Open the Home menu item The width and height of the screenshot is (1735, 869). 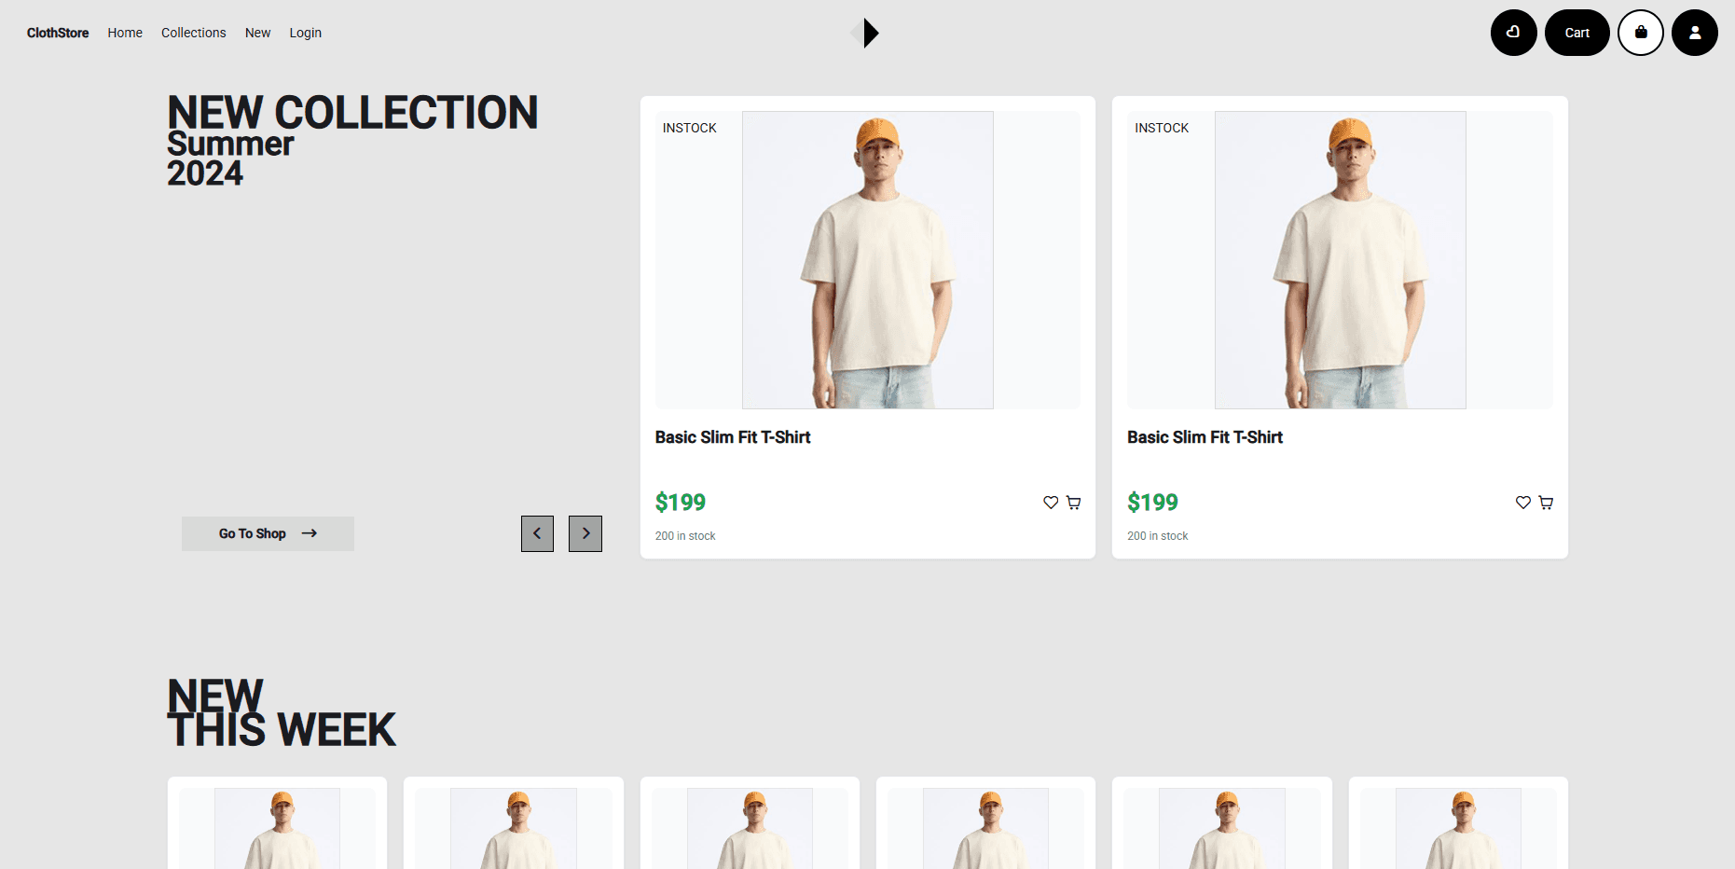[x=125, y=33]
